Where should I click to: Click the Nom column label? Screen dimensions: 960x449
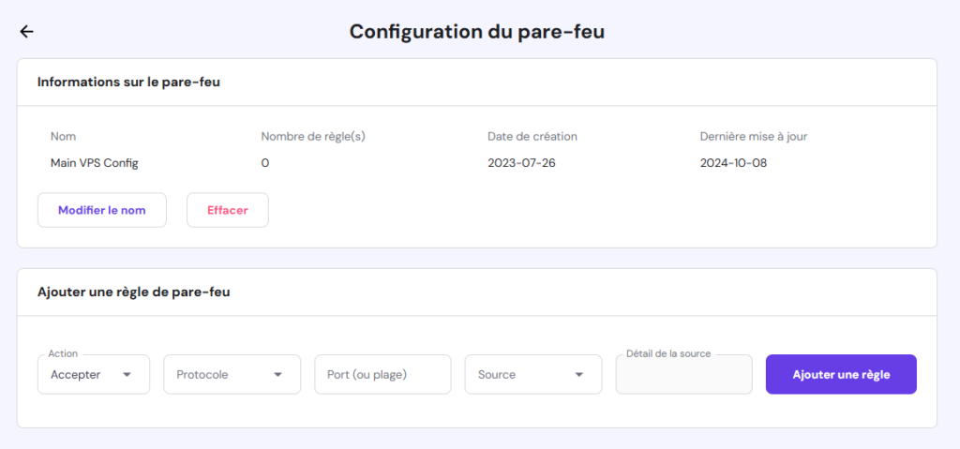tap(63, 136)
